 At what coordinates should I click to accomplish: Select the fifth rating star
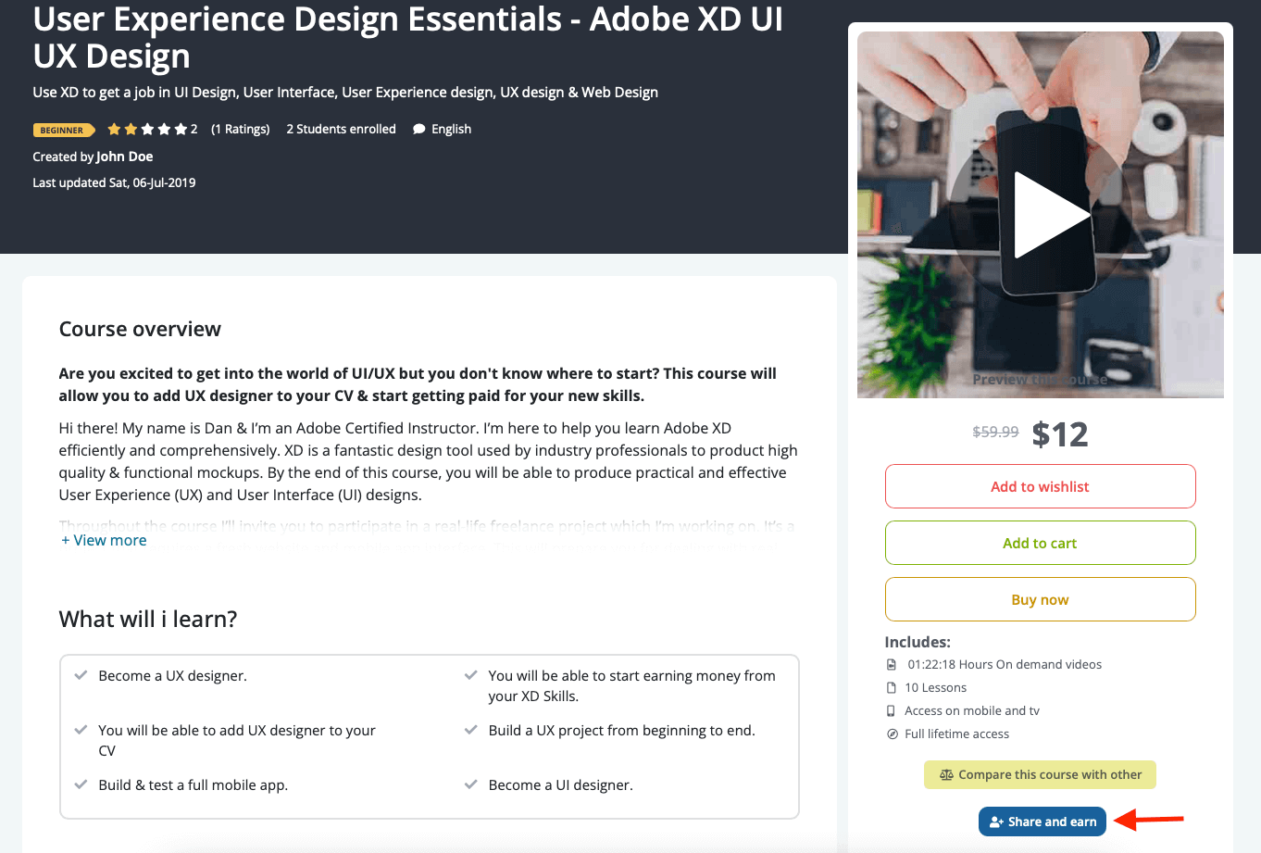[x=181, y=129]
